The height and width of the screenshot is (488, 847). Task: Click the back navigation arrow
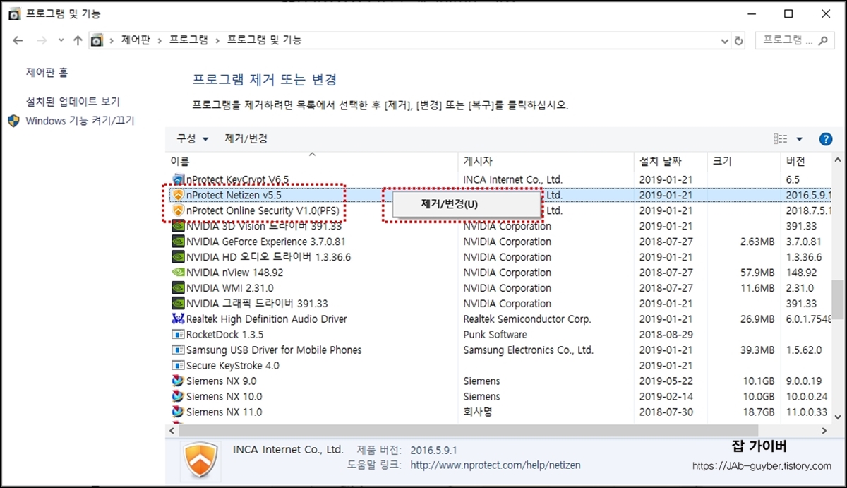pyautogui.click(x=18, y=40)
